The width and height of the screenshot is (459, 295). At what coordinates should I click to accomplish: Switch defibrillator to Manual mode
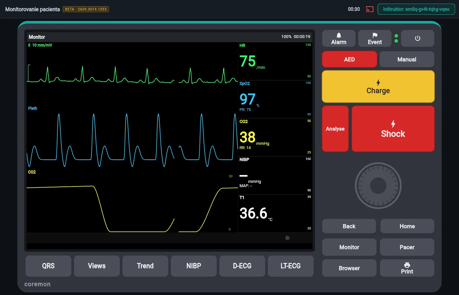[x=407, y=59]
